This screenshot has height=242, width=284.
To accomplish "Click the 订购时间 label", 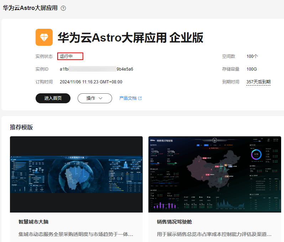I will click(44, 82).
